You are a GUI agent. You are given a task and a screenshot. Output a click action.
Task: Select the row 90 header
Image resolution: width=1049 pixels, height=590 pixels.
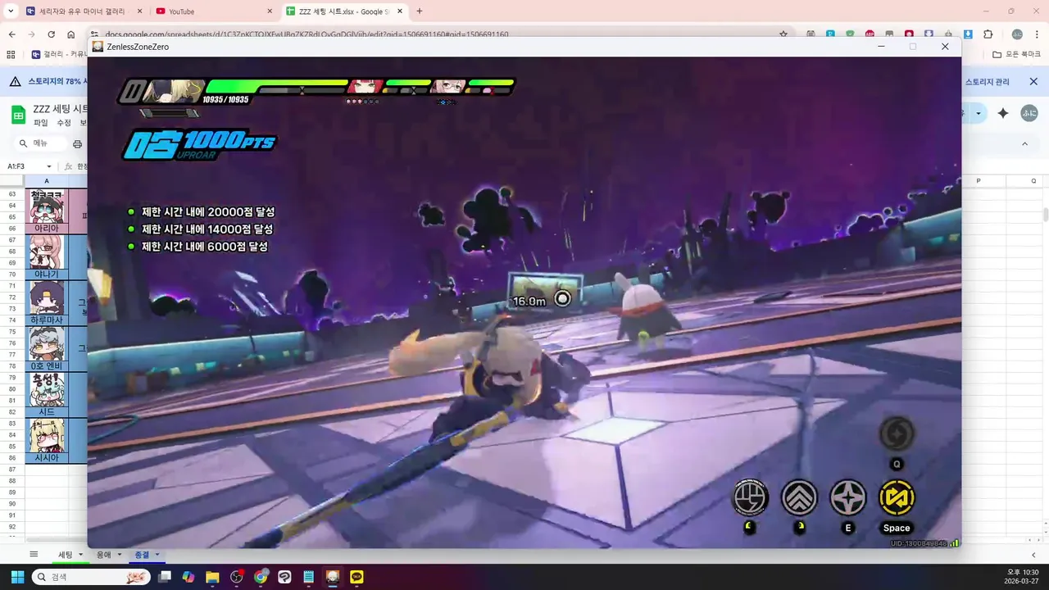tap(12, 504)
